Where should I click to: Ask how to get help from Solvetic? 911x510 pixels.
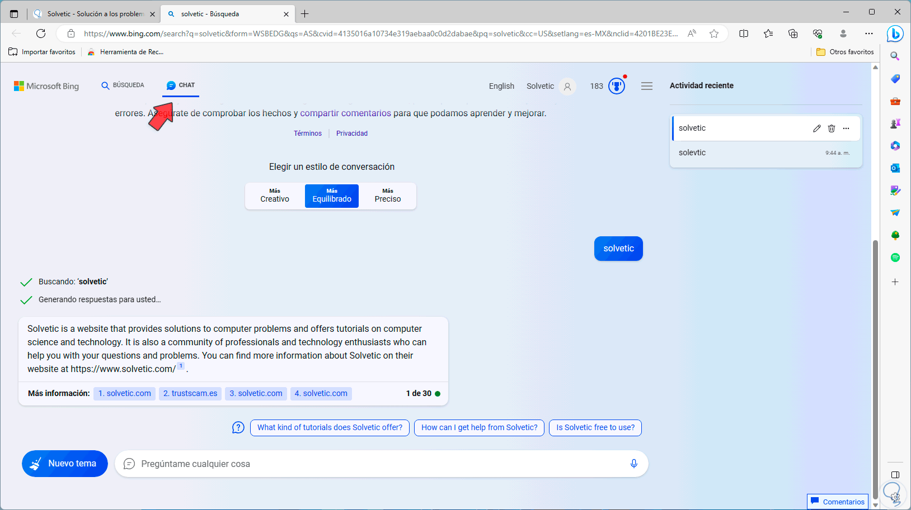pyautogui.click(x=479, y=428)
